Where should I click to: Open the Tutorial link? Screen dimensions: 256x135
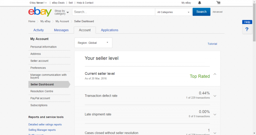(x=212, y=44)
